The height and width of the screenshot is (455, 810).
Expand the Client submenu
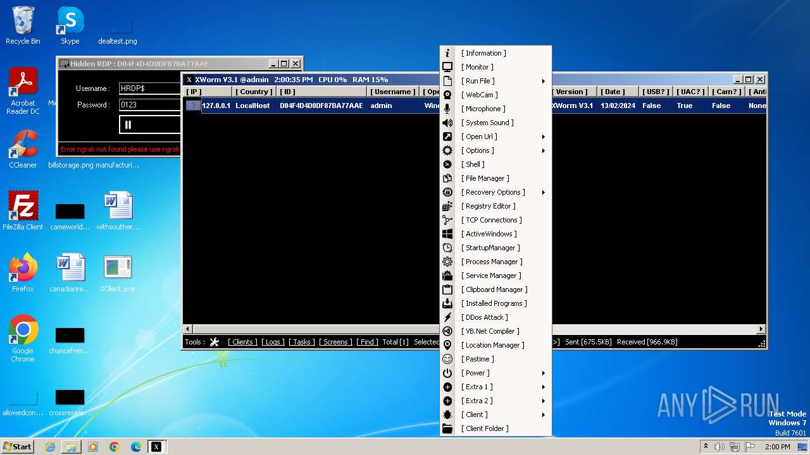[544, 415]
